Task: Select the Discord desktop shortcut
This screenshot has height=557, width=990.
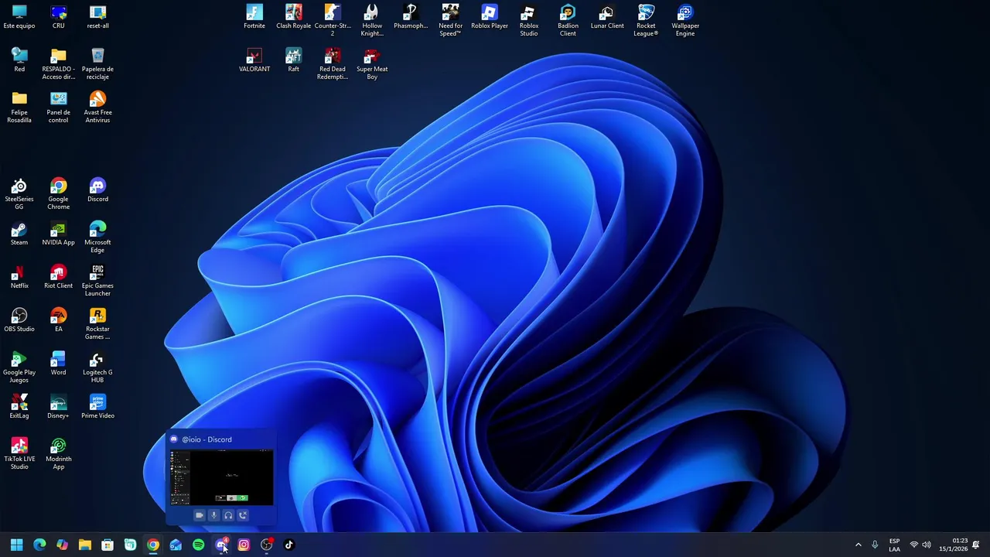Action: (x=97, y=190)
